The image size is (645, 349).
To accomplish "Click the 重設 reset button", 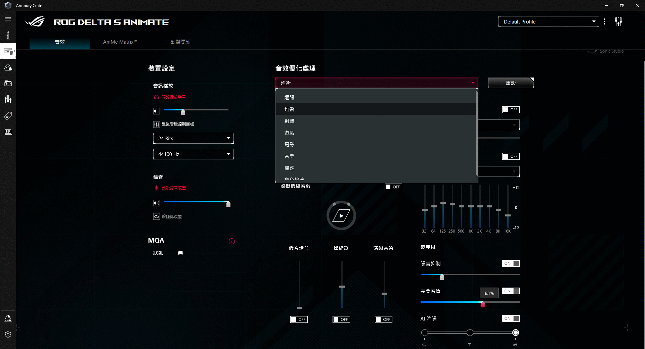I will 511,83.
